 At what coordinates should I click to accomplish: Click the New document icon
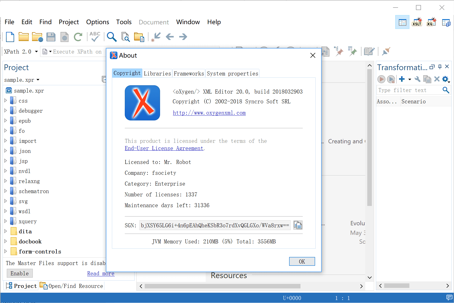[x=10, y=37]
